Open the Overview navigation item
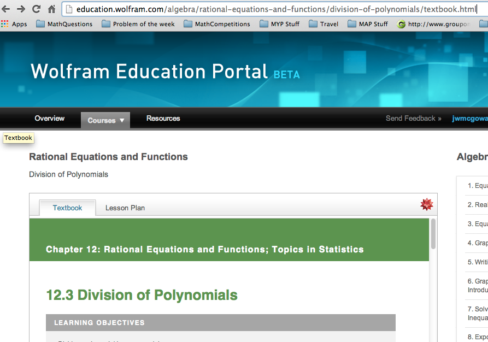Image resolution: width=488 pixels, height=342 pixels. click(50, 118)
